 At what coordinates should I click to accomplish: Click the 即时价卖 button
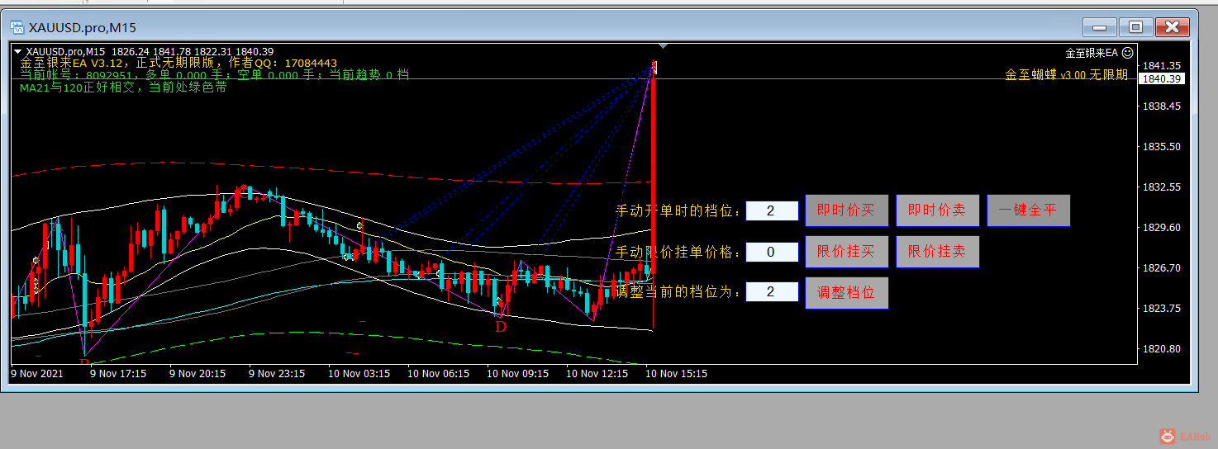pos(937,210)
